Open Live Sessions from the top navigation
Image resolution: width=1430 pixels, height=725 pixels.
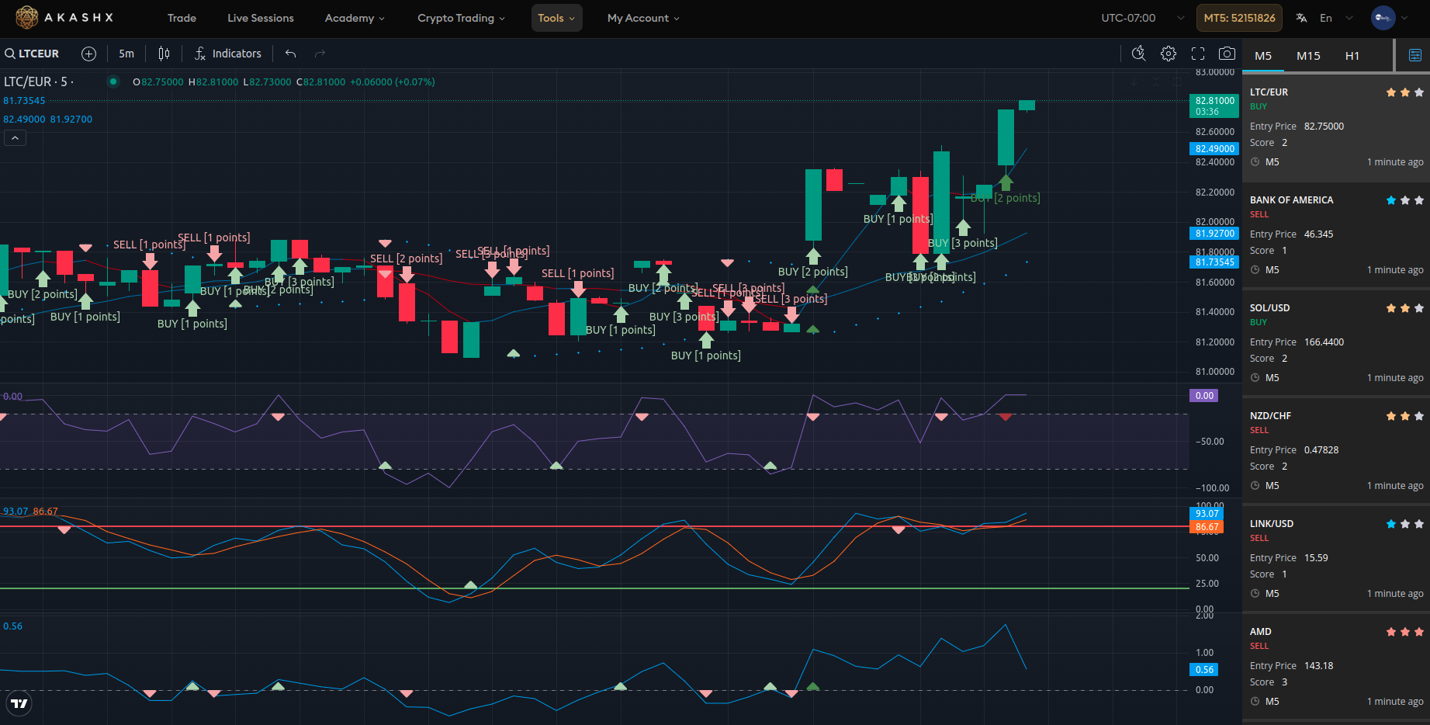[x=260, y=18]
